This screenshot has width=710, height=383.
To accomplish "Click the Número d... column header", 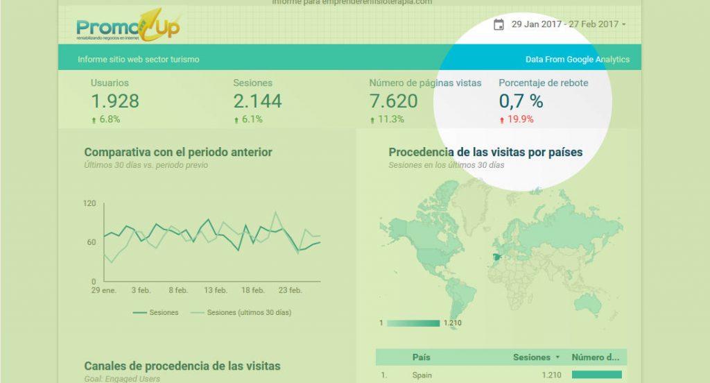I will pos(596,357).
